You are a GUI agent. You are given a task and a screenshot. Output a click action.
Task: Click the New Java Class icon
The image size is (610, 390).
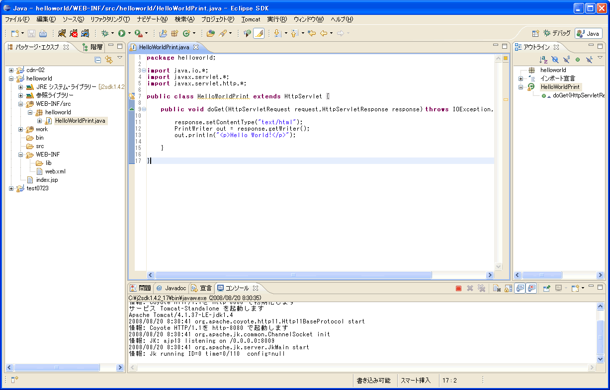186,33
